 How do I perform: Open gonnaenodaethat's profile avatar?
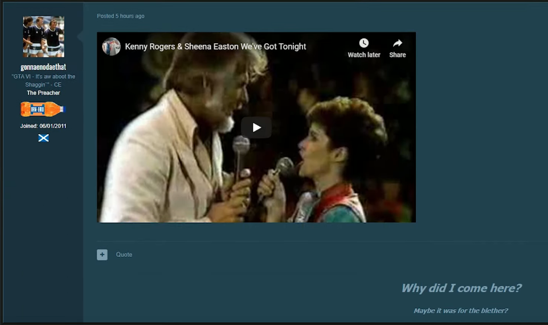tap(43, 36)
